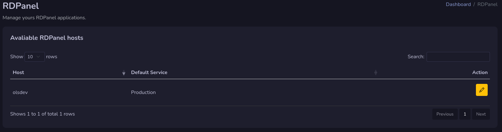Click the RDPanel page title
The image size is (502, 132).
[21, 6]
